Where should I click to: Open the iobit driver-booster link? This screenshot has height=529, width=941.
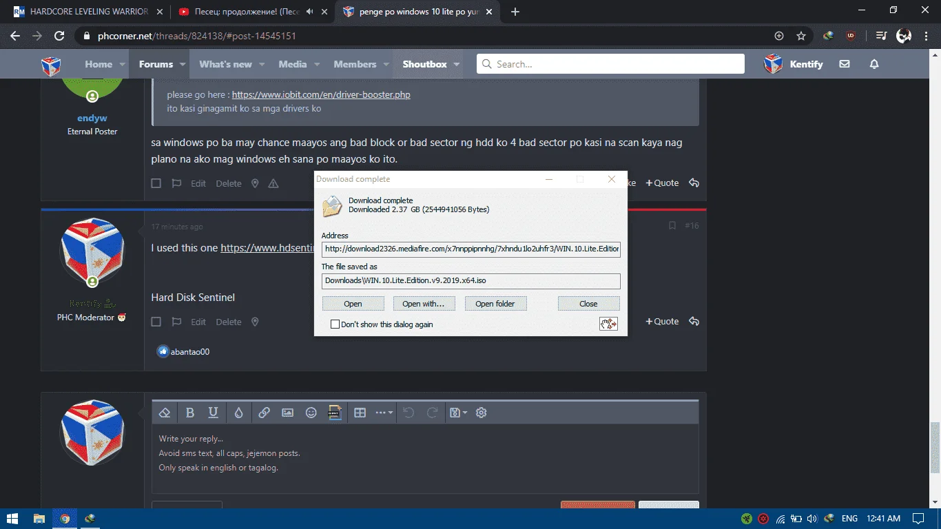[321, 95]
